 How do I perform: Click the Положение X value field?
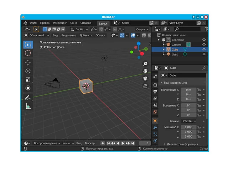pos(188,90)
